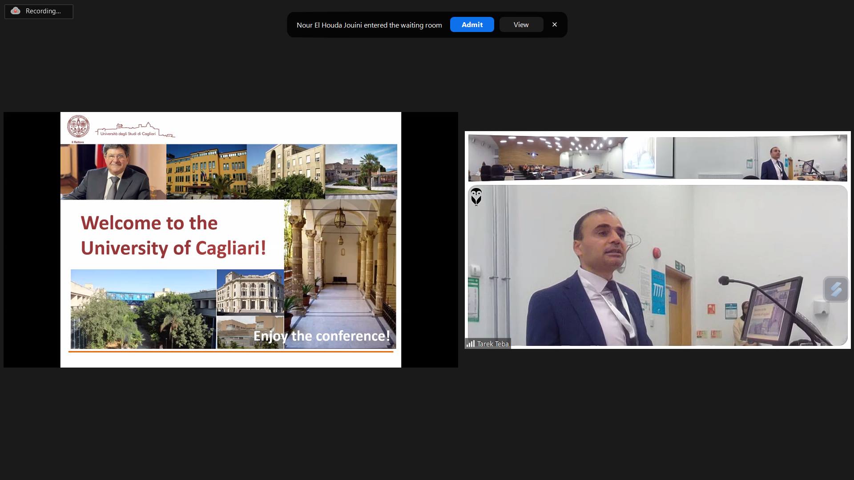Click the owl logo in video
The height and width of the screenshot is (480, 854).
coord(476,196)
